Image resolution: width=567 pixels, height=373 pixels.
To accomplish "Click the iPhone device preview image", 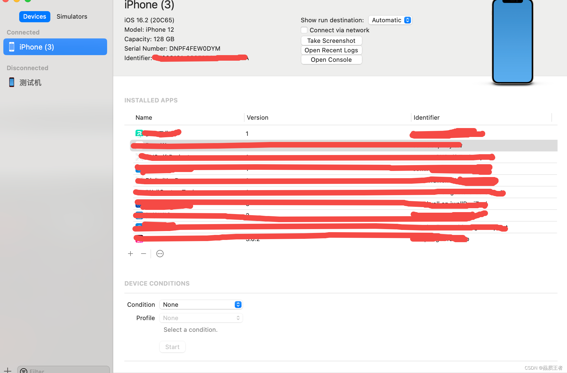I will (512, 42).
